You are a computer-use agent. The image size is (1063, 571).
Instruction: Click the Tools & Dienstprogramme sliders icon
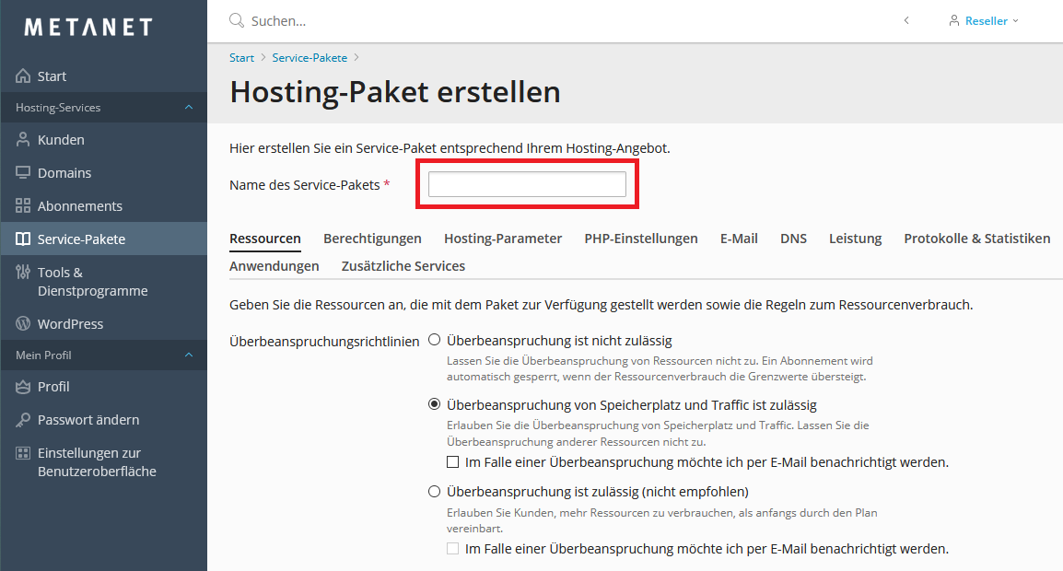[23, 273]
